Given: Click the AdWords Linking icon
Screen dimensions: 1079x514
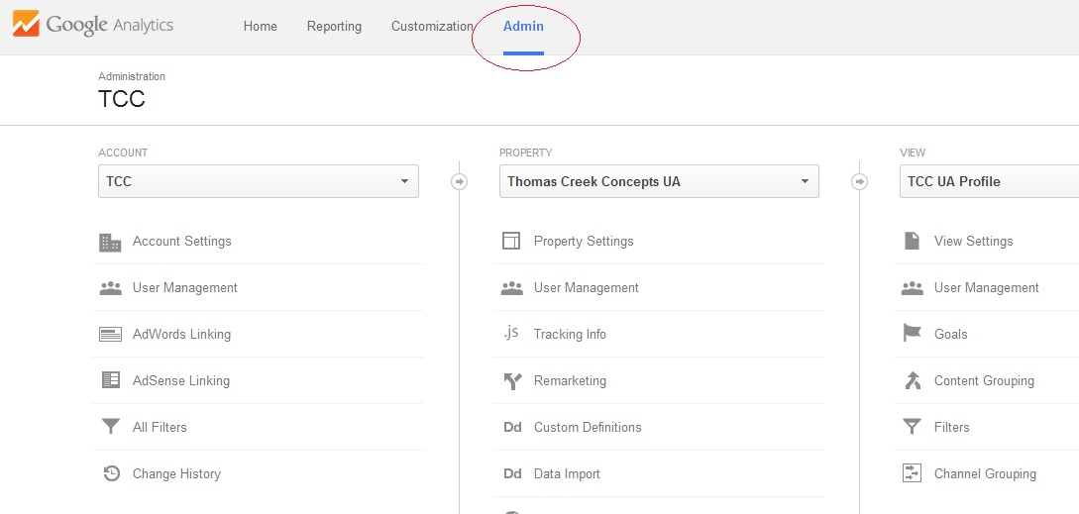Looking at the screenshot, I should coord(110,335).
